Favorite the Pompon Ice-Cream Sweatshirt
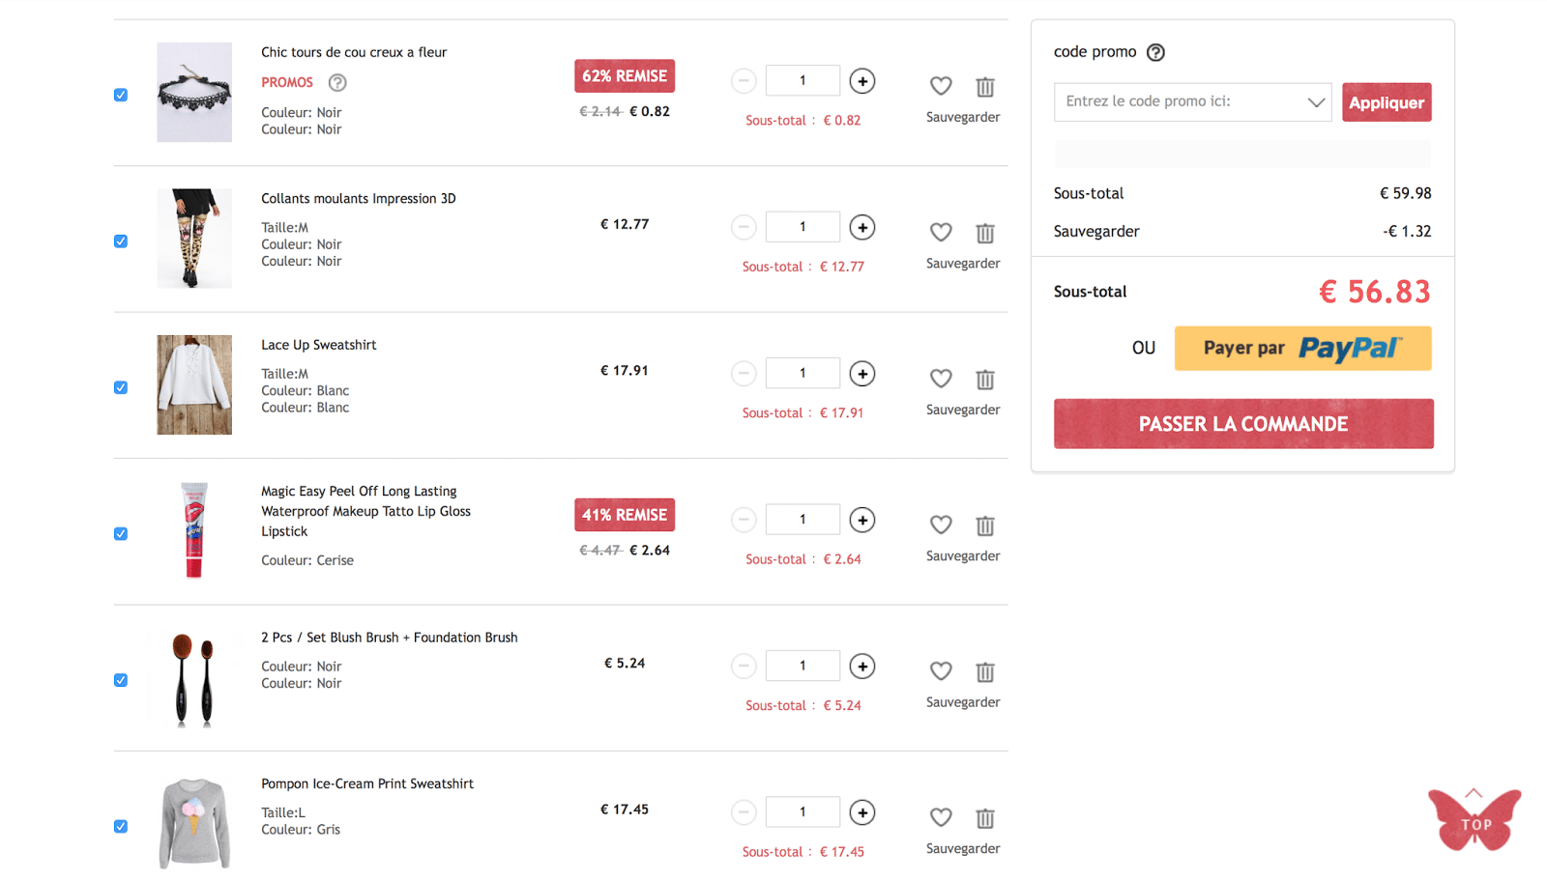 tap(941, 818)
